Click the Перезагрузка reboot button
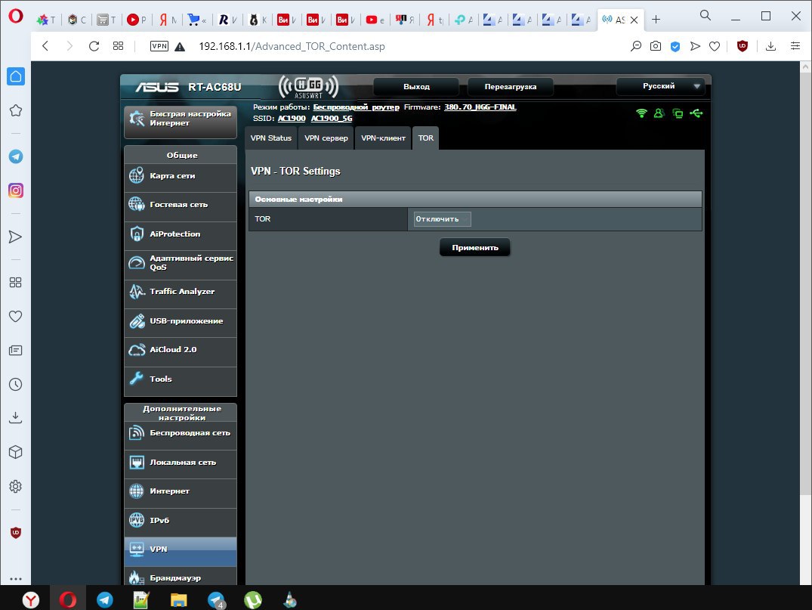The image size is (812, 610). pos(510,87)
